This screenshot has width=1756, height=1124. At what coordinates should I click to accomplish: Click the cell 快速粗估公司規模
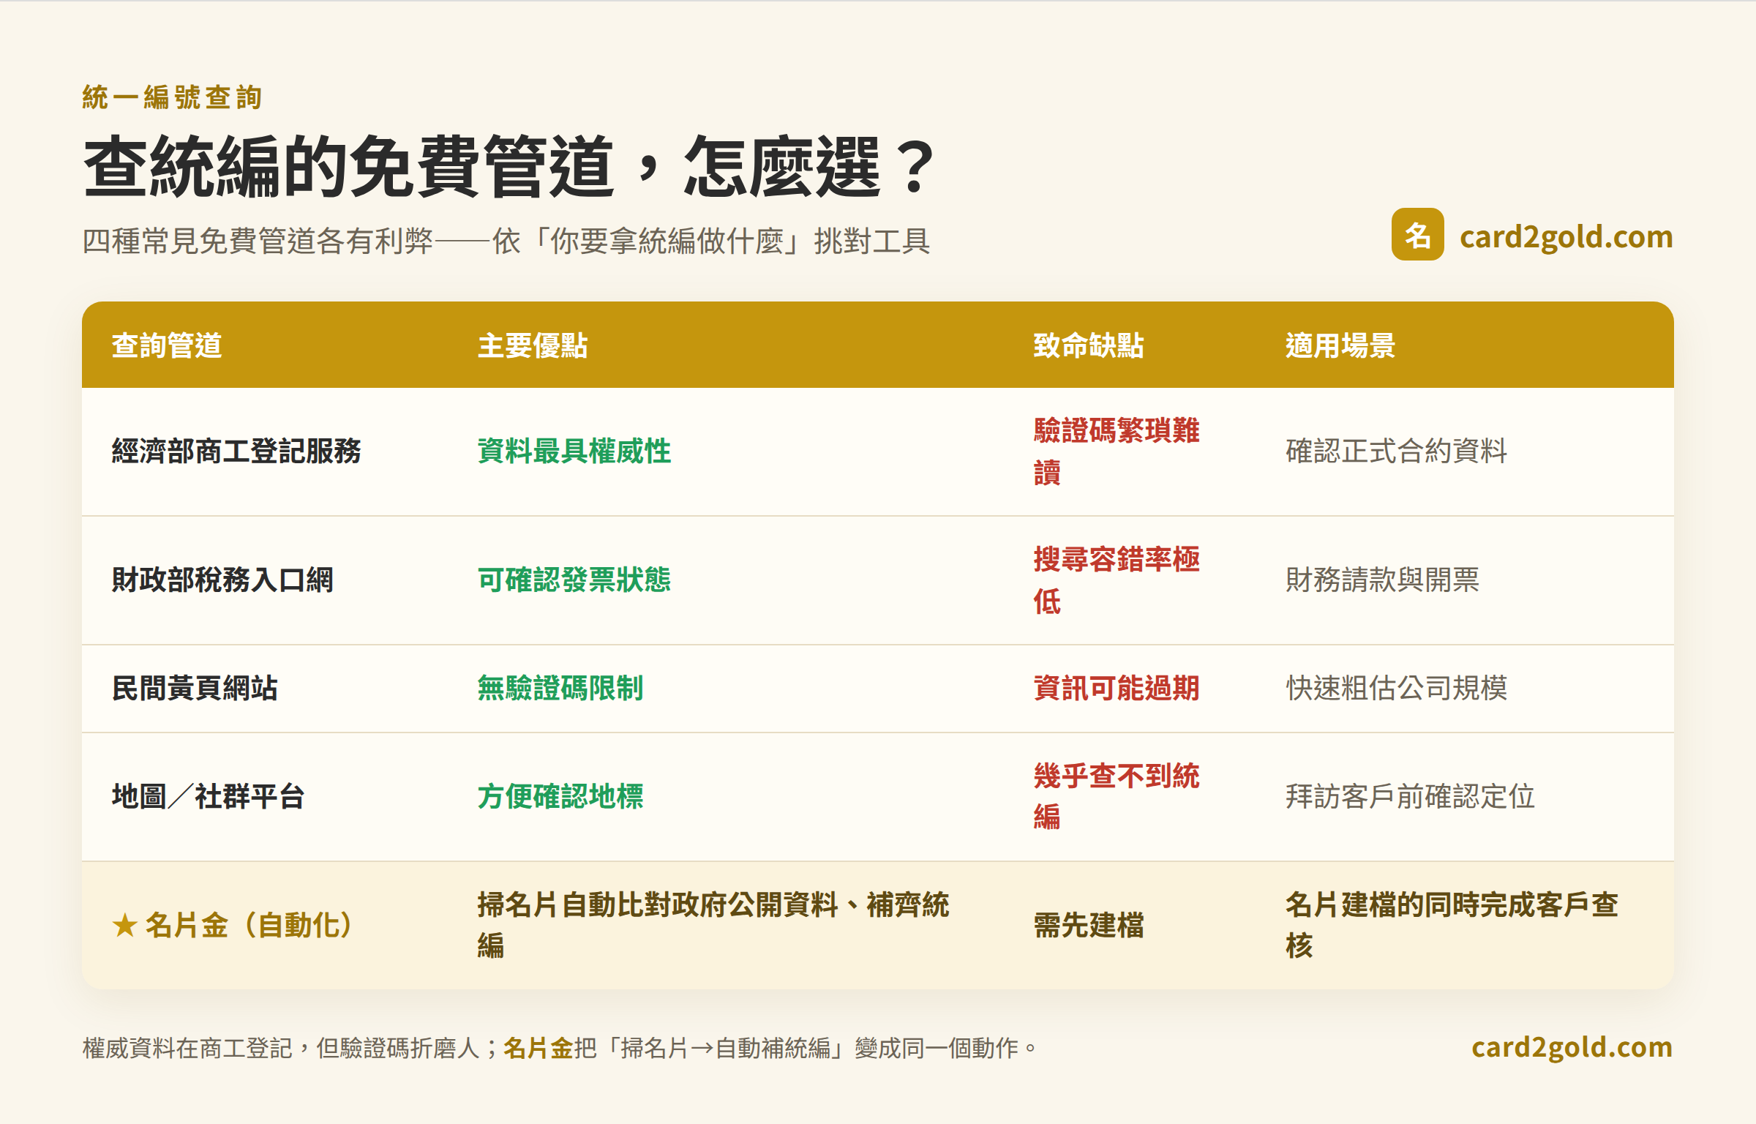click(1397, 688)
